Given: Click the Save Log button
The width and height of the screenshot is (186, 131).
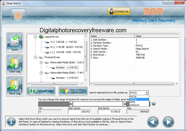Looking at the screenshot, I should [15, 87].
